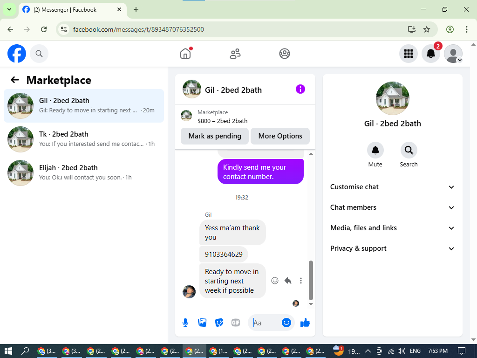Screen dimensions: 477x358
Task: Search in conversation with the magnifier icon
Action: pyautogui.click(x=409, y=150)
